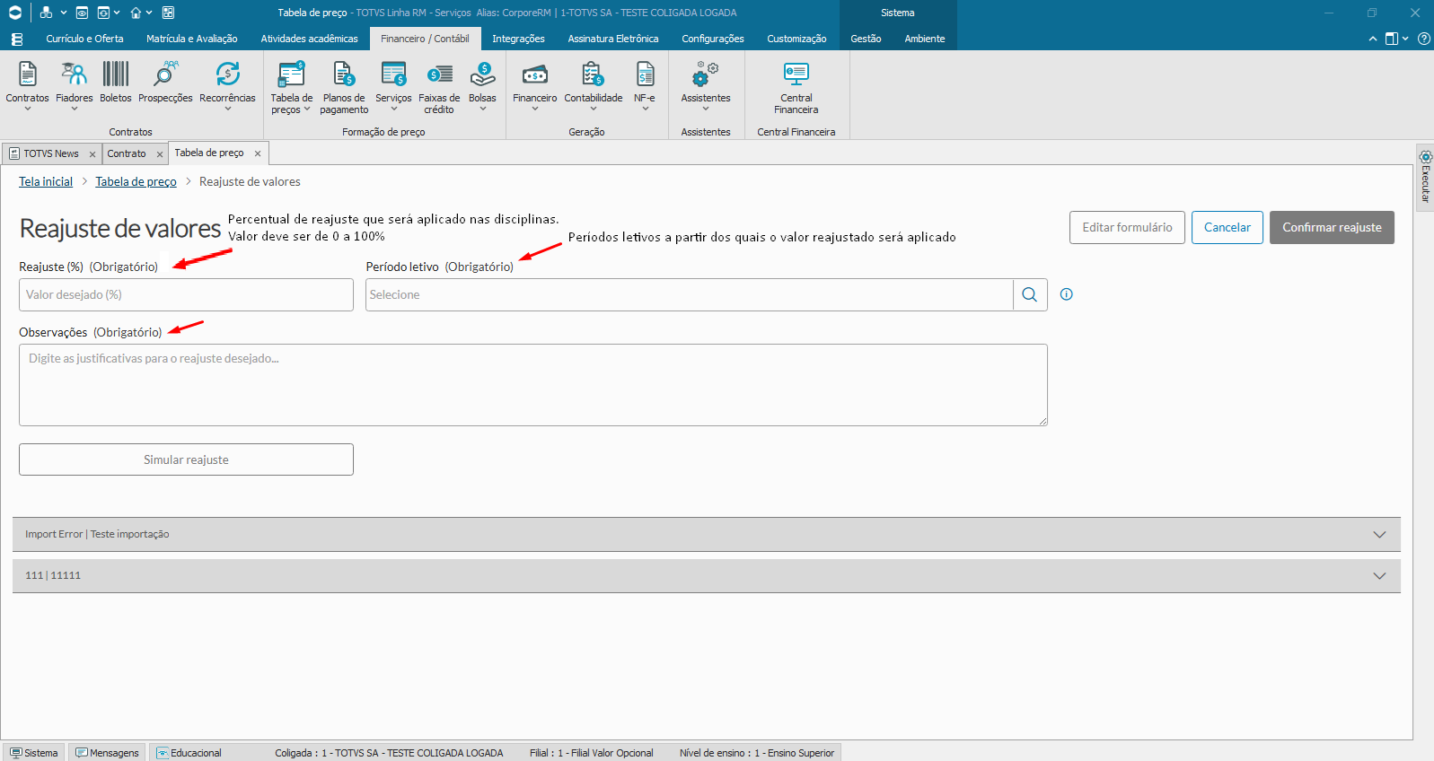The width and height of the screenshot is (1434, 761).
Task: Click the eye window icon in title bar
Action: click(x=82, y=13)
